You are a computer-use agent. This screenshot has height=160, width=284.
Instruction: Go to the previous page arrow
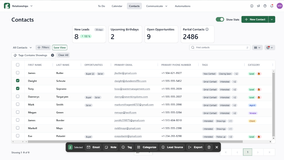coord(237,152)
